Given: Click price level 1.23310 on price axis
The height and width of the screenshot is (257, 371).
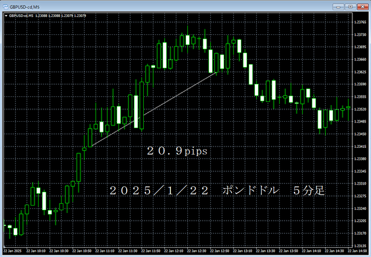Looking at the screenshot, I should pos(360,184).
